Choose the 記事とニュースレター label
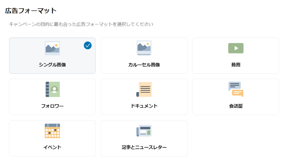Image resolution: width=289 pixels, height=164 pixels. pos(144,147)
